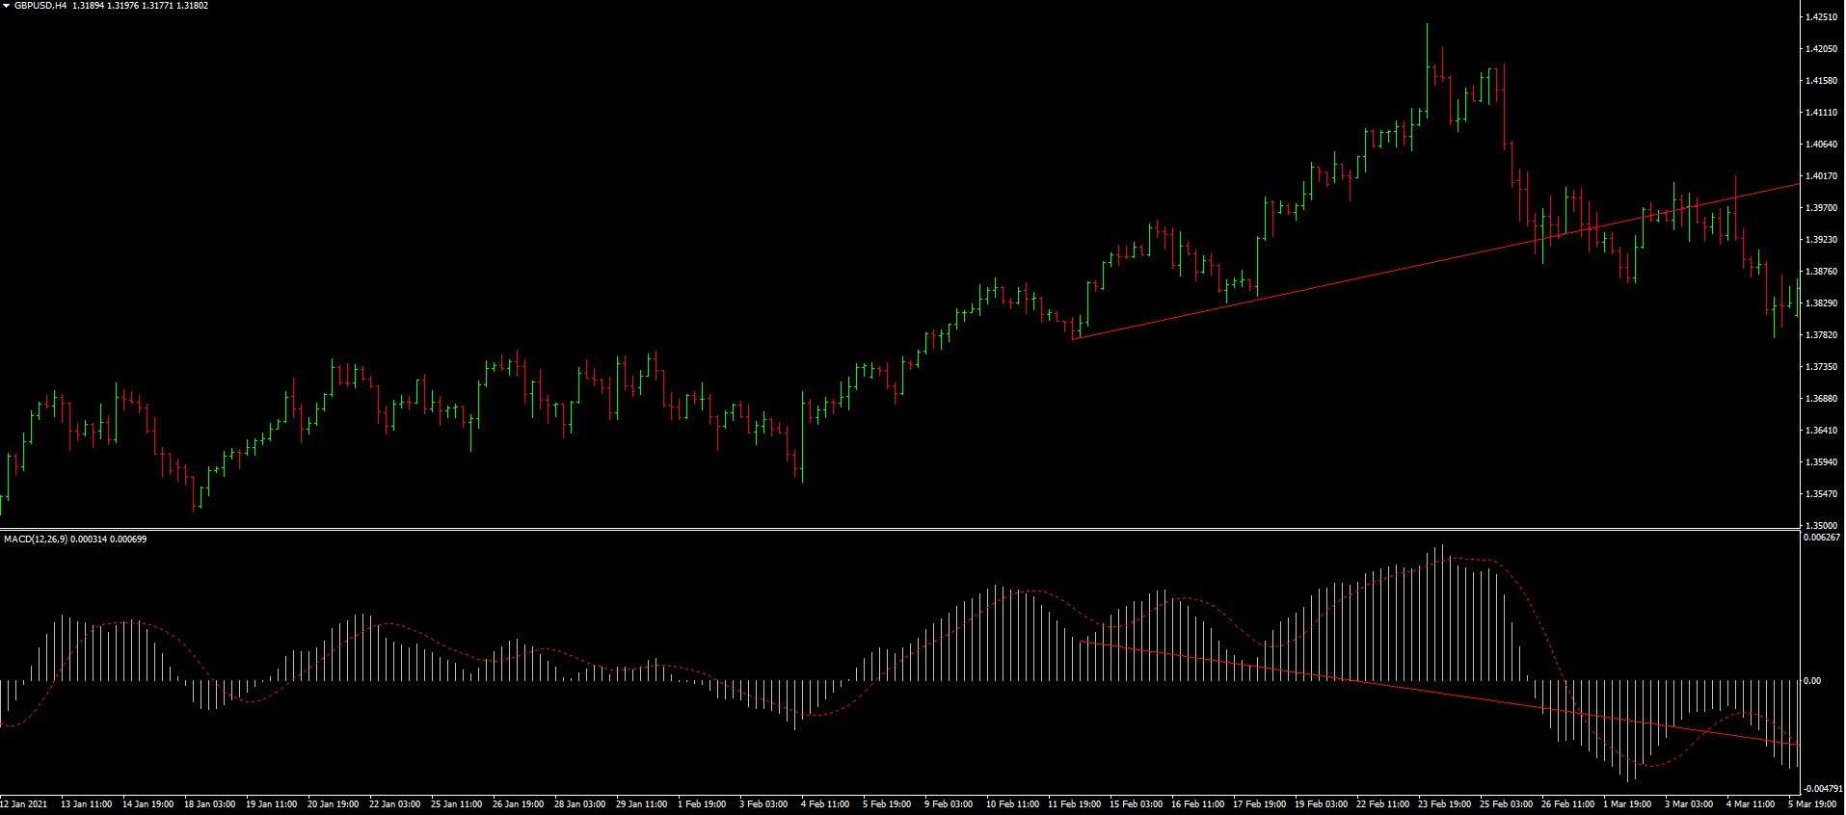Click the 1.37820 price label on axis

coord(1821,335)
